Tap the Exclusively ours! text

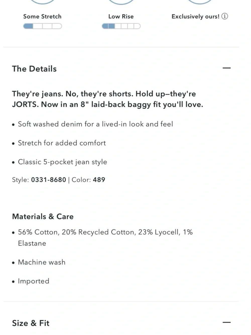tap(196, 17)
